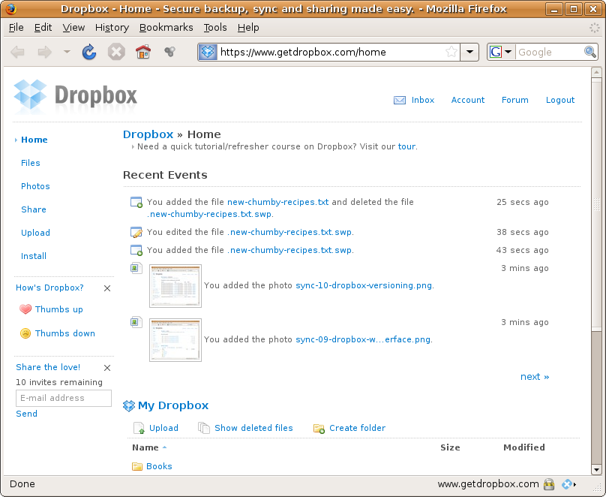Click the vertical page scrollbar

pyautogui.click(x=596, y=203)
